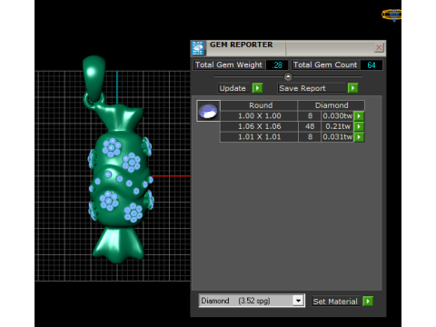Select the 1.06 X 1.06 size cell
This screenshot has height=327, width=436.
(259, 126)
